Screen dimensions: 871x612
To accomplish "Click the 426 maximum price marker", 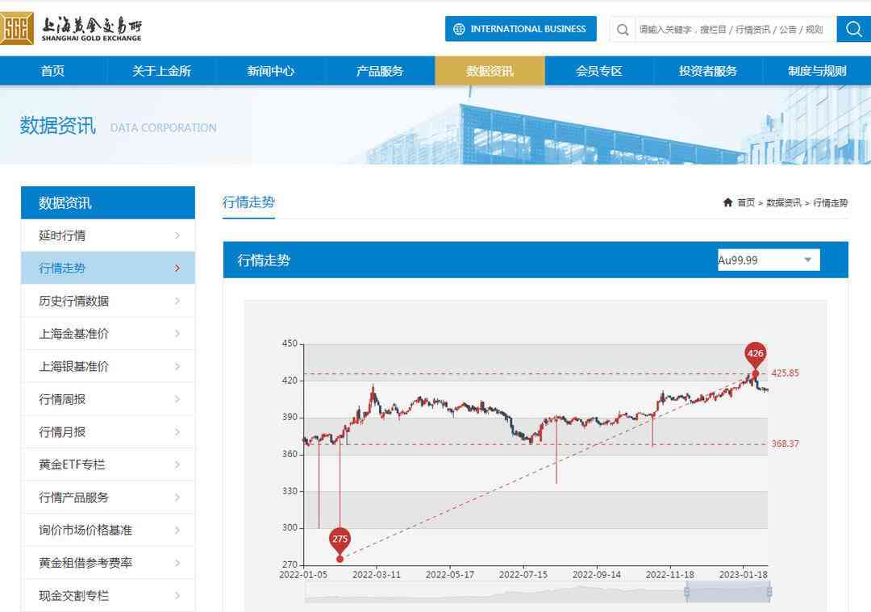I will (755, 354).
